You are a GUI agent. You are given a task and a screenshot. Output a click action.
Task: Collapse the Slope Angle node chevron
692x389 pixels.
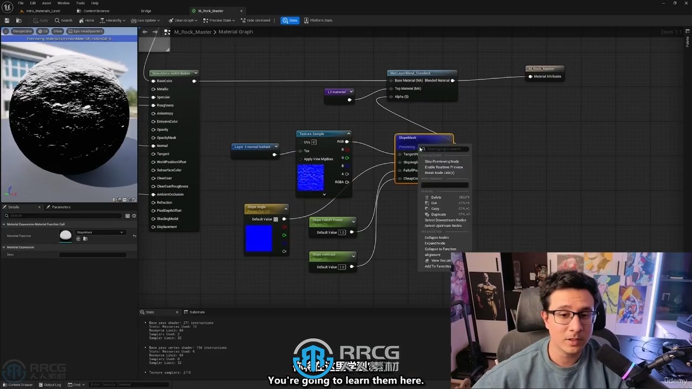286,208
